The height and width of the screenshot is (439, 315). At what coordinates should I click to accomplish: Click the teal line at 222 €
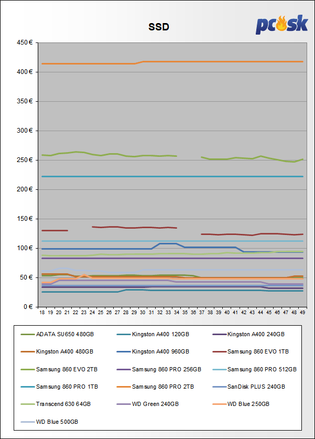(x=172, y=176)
